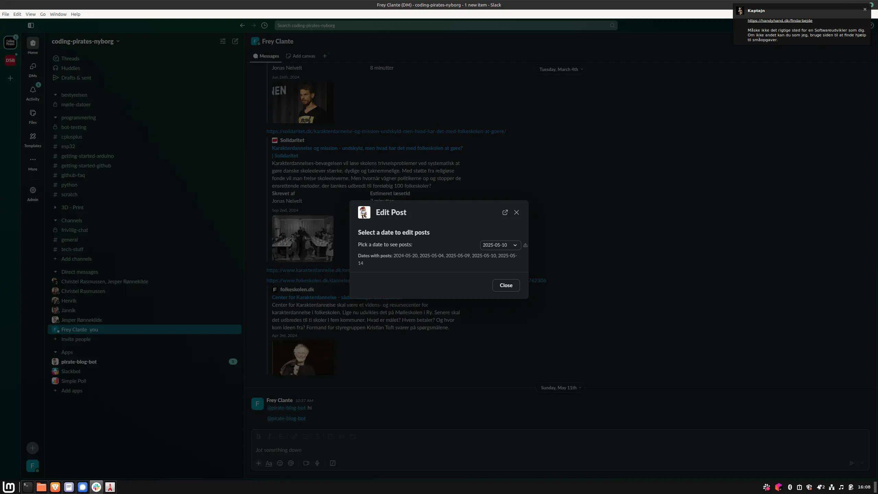This screenshot has width=878, height=494.
Task: Open the Go menu
Action: pyautogui.click(x=43, y=14)
